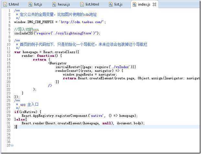Switch to the list.html editor tab
The height and width of the screenshot is (154, 201).
tap(90, 5)
